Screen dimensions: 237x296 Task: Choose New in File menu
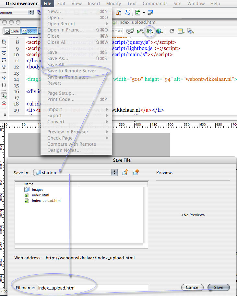click(76, 11)
